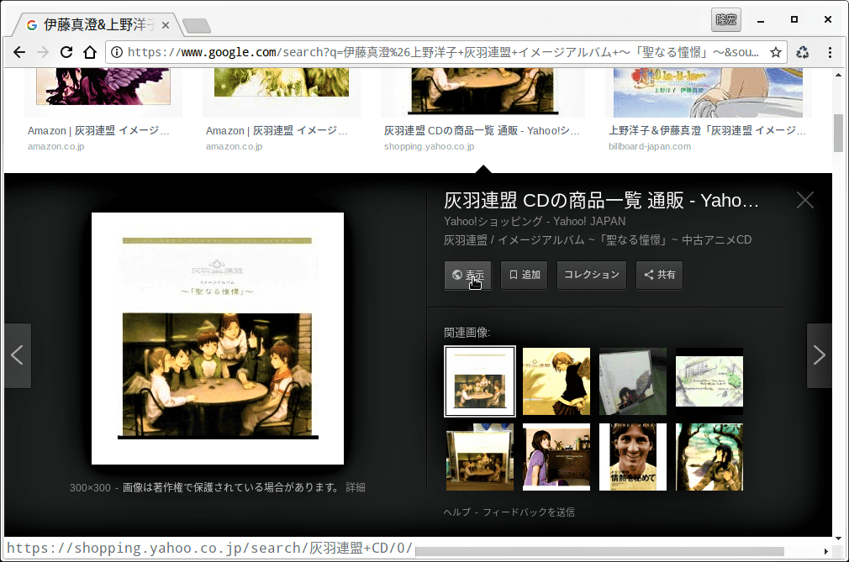Select related image of winged girl on yellow

tap(556, 381)
